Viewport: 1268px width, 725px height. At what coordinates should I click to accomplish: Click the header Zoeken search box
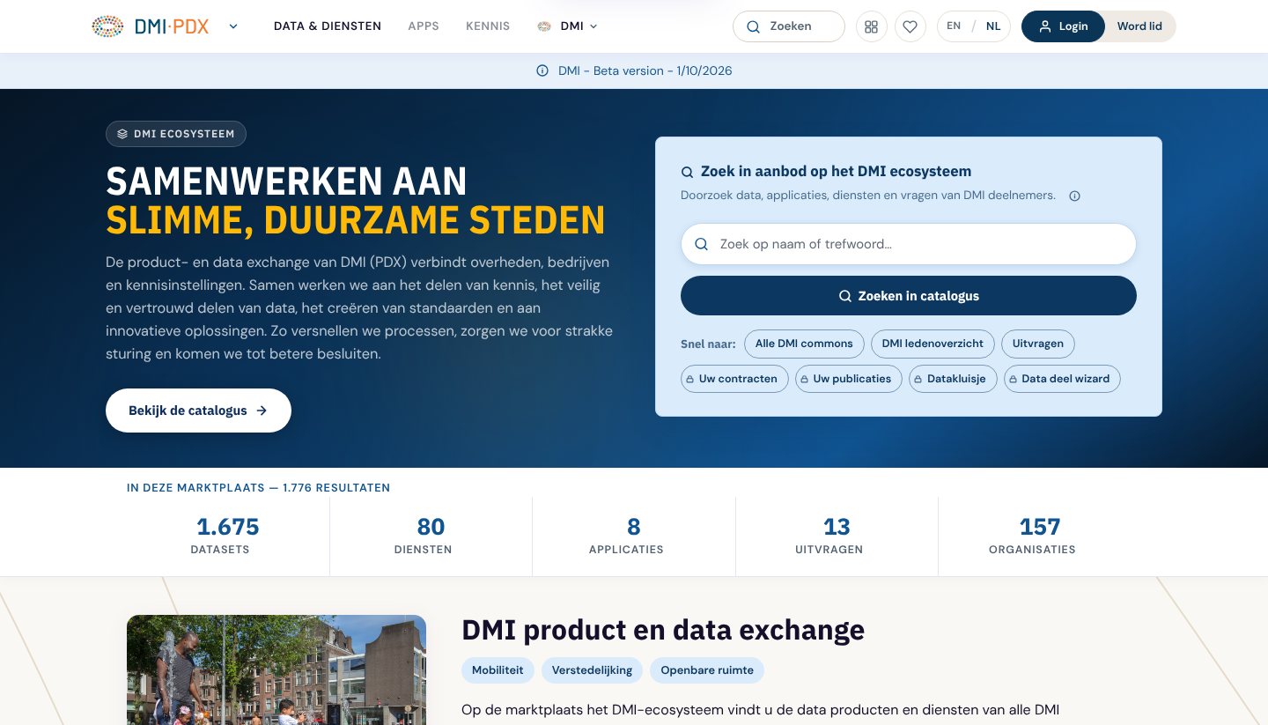[789, 26]
